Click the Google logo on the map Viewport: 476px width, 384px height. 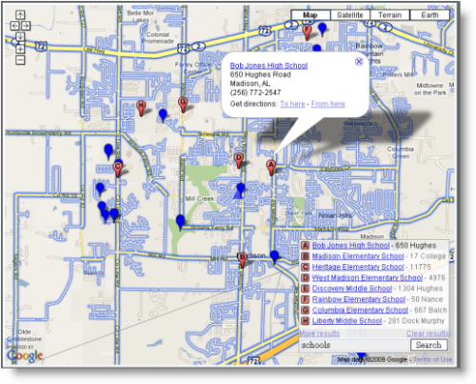[25, 355]
